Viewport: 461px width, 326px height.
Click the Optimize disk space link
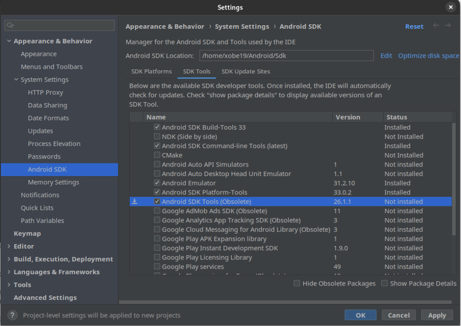point(428,55)
